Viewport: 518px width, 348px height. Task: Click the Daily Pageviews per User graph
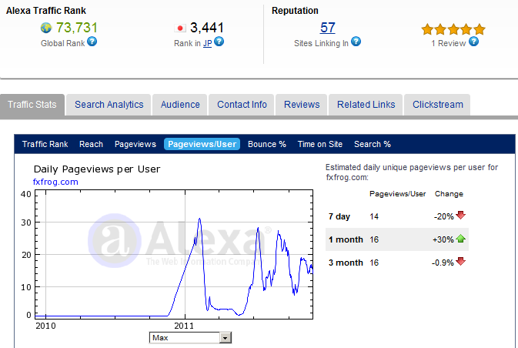coord(178,254)
